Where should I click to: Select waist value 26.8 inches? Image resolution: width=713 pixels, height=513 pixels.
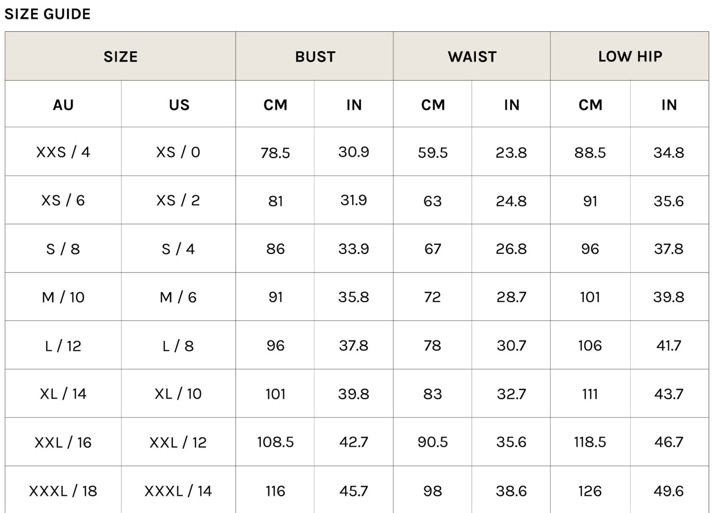(x=511, y=249)
